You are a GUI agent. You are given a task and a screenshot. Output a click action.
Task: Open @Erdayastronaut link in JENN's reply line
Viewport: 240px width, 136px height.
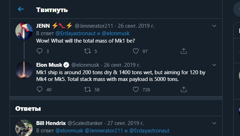tap(76, 33)
